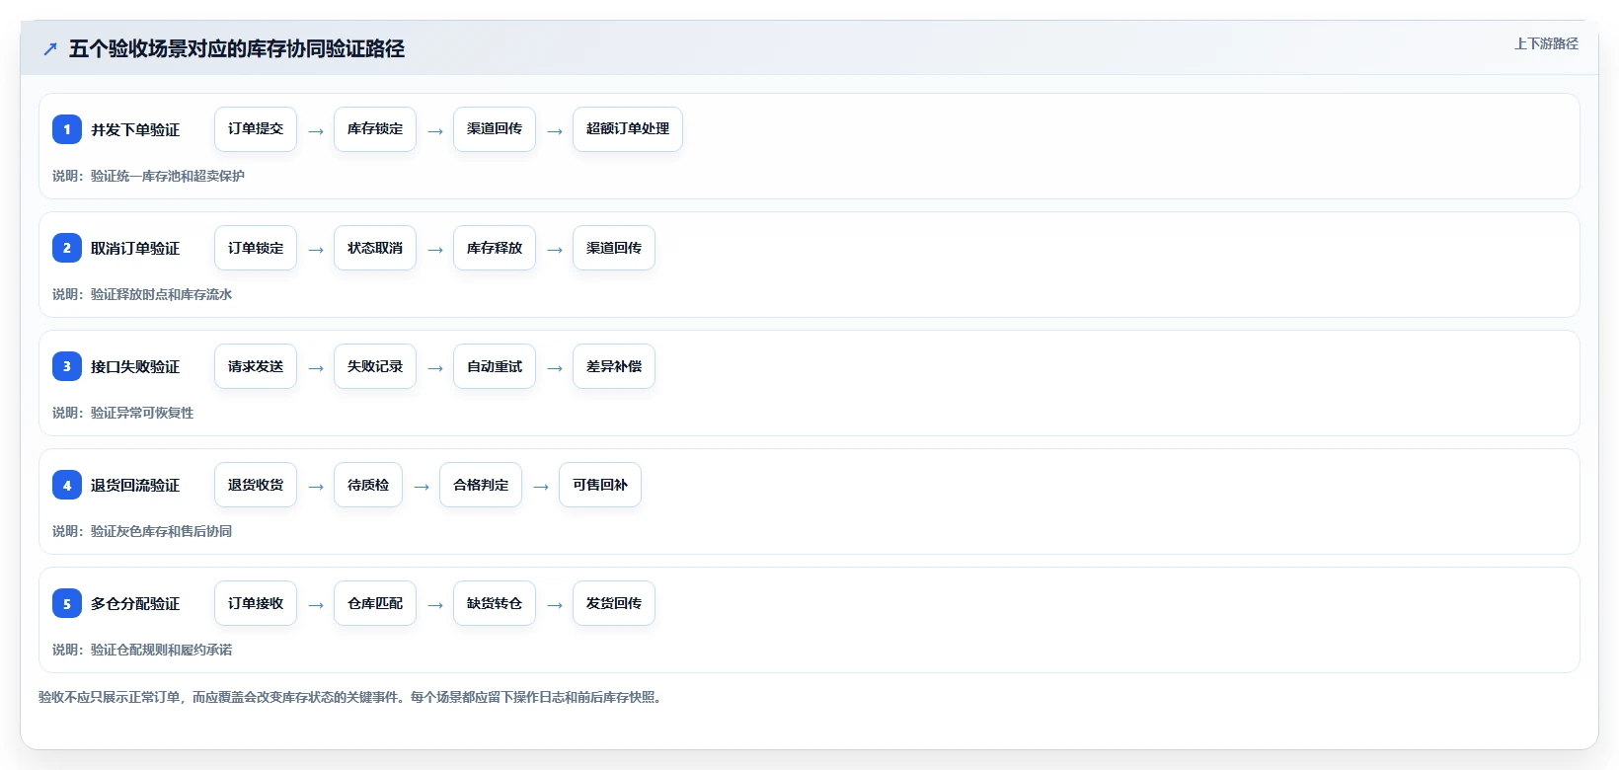Select the 缺货转仓 step box
Image resolution: width=1619 pixels, height=770 pixels.
(x=495, y=603)
